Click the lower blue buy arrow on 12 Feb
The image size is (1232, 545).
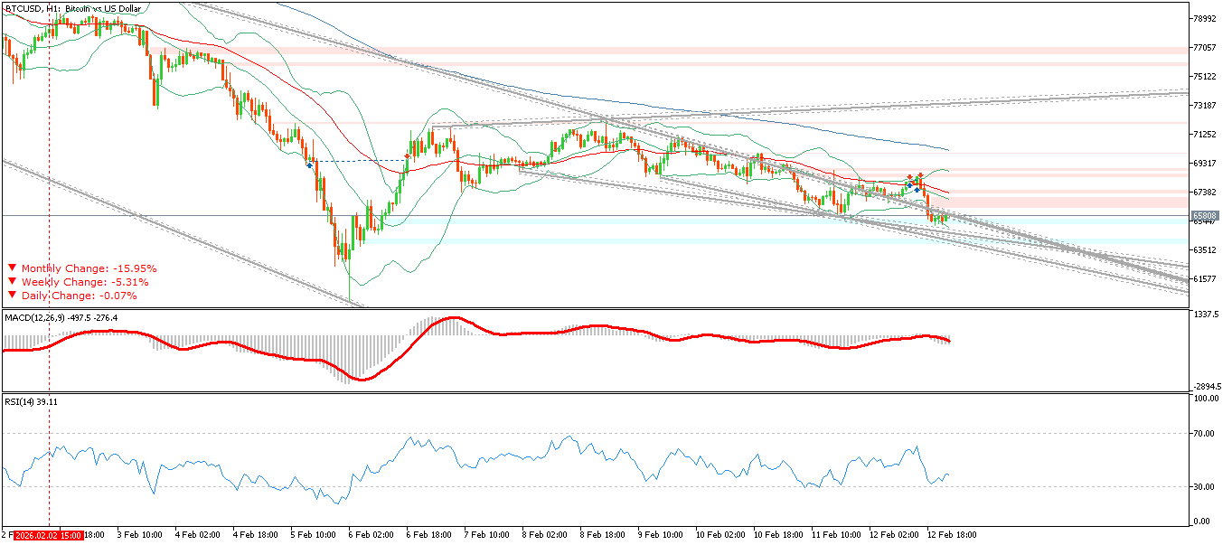coord(917,190)
